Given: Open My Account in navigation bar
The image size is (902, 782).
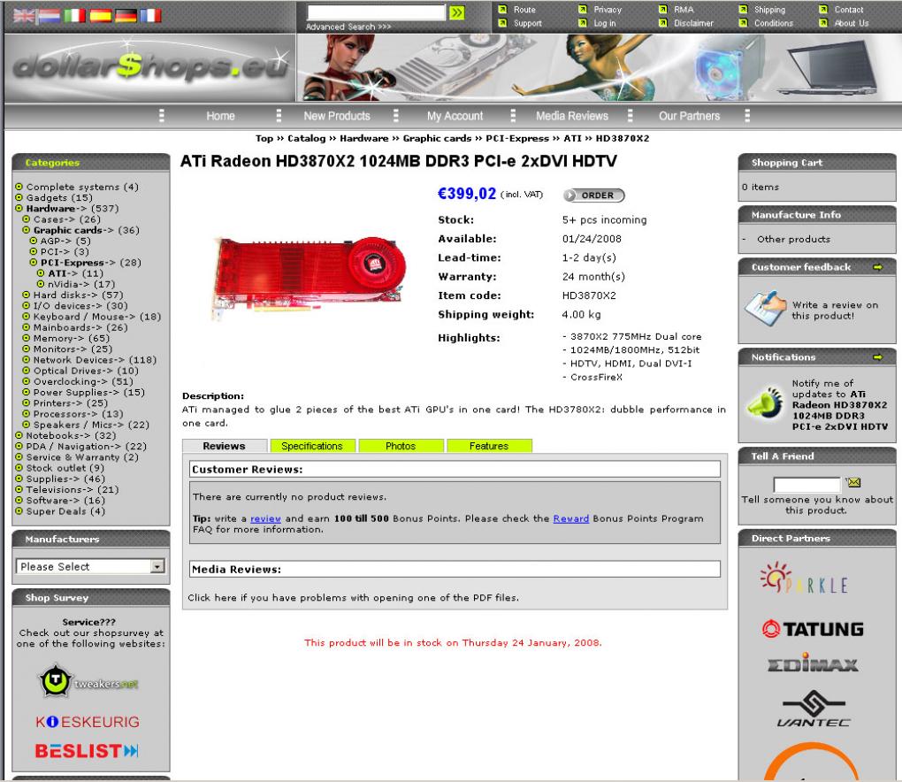Looking at the screenshot, I should (455, 116).
